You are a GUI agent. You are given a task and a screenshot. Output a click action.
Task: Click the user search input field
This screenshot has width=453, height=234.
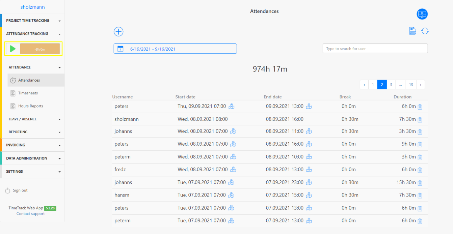pos(375,49)
